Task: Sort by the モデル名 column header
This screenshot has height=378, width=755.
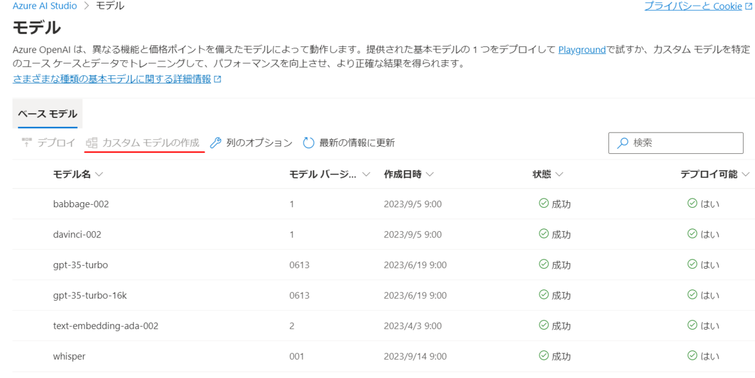Action: tap(78, 174)
